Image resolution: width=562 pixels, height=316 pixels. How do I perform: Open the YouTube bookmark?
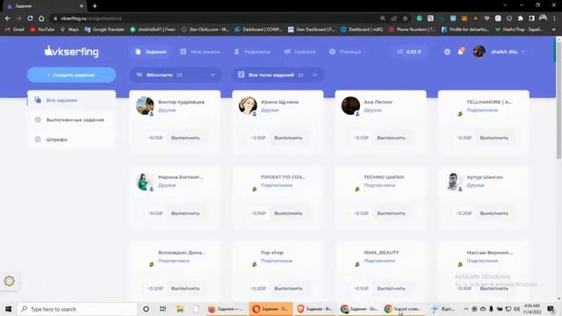click(42, 29)
